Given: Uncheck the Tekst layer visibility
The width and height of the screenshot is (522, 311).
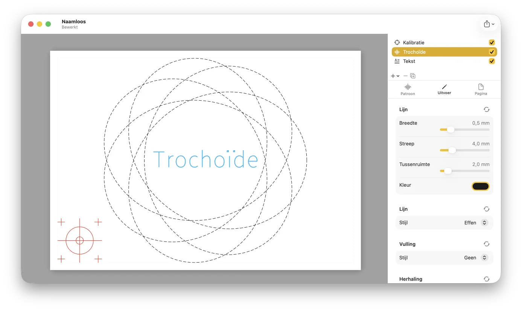Looking at the screenshot, I should 492,61.
